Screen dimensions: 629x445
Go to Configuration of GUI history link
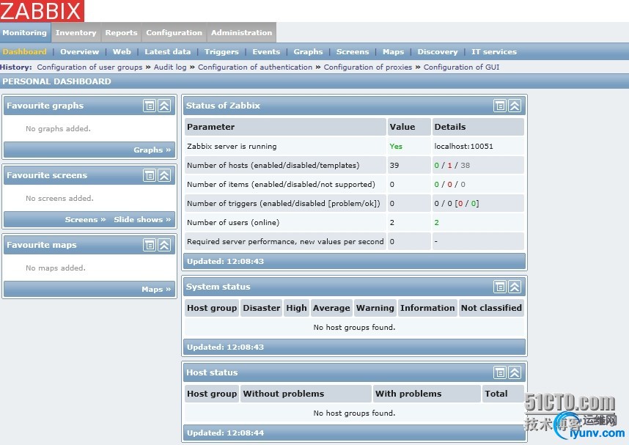(x=461, y=67)
